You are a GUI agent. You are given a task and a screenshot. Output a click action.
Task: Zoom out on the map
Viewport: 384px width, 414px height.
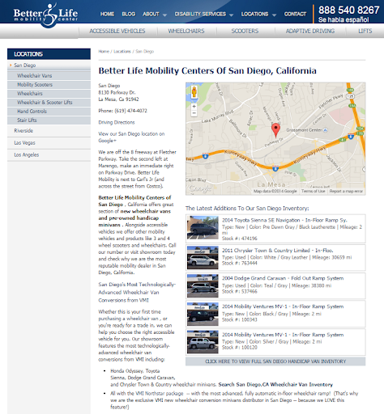194,113
